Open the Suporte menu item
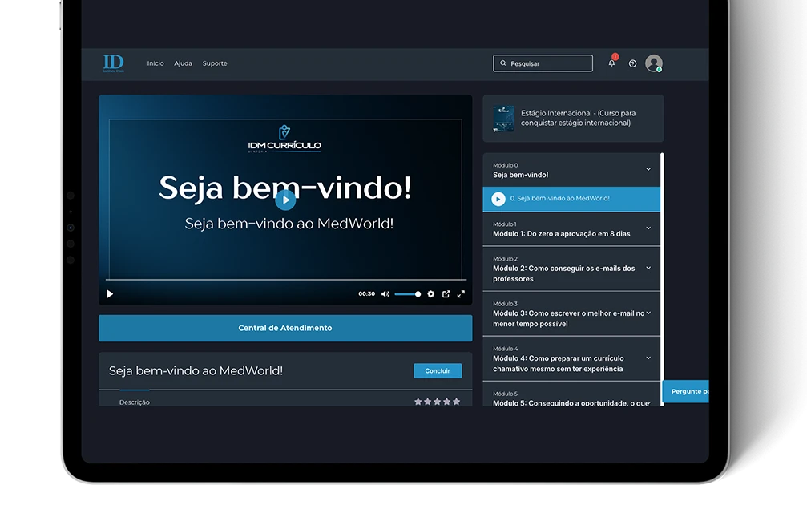The width and height of the screenshot is (807, 505). [x=215, y=63]
